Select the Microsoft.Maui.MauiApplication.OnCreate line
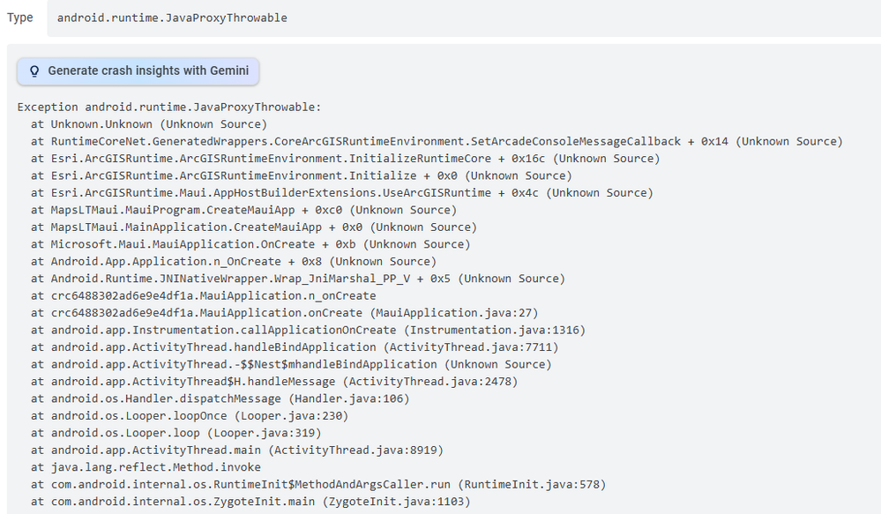The width and height of the screenshot is (881, 514). point(250,244)
